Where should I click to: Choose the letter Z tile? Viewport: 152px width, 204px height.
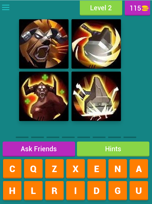point(54,169)
